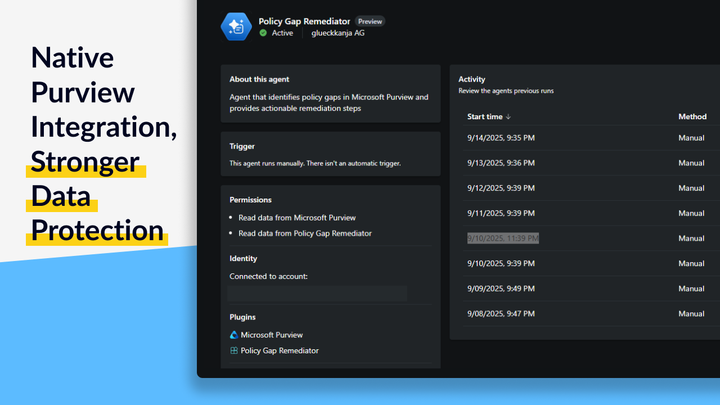
Task: Click the glueckkanja AG publisher name
Action: coord(338,33)
